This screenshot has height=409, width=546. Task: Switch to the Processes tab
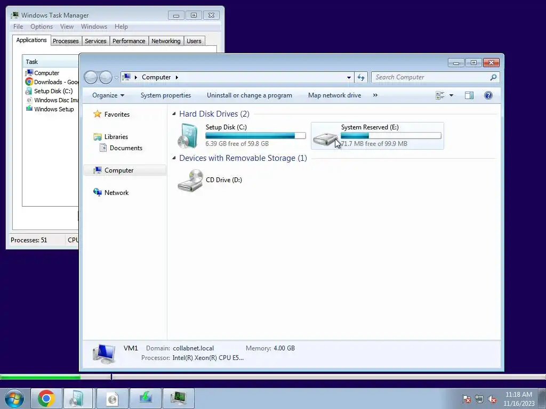click(66, 41)
